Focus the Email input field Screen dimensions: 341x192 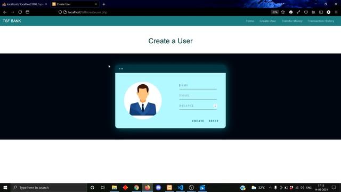[198, 96]
